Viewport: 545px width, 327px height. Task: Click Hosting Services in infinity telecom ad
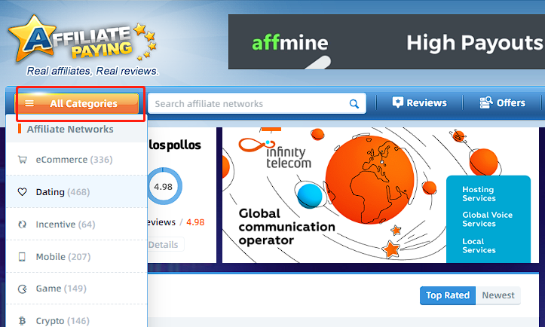point(479,194)
